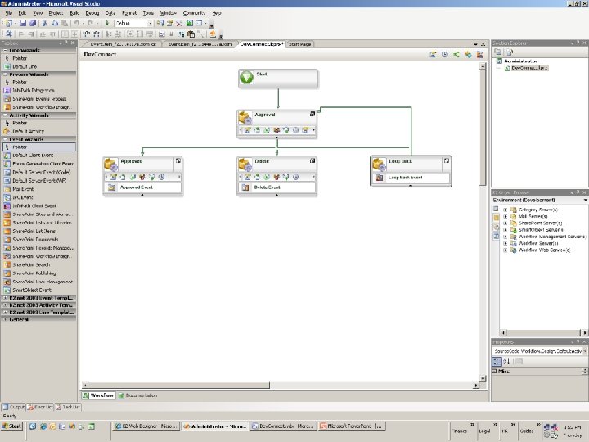Click the Cut scissors toolbar icon
The height and width of the screenshot is (442, 589).
[44, 23]
